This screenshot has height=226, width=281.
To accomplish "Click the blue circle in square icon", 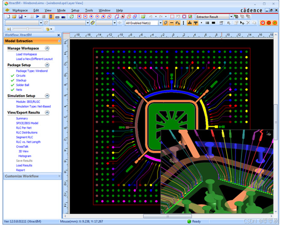I will 184,17.
